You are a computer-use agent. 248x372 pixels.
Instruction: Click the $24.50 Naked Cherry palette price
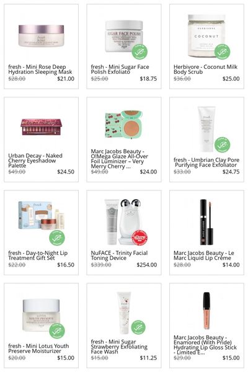pos(66,172)
